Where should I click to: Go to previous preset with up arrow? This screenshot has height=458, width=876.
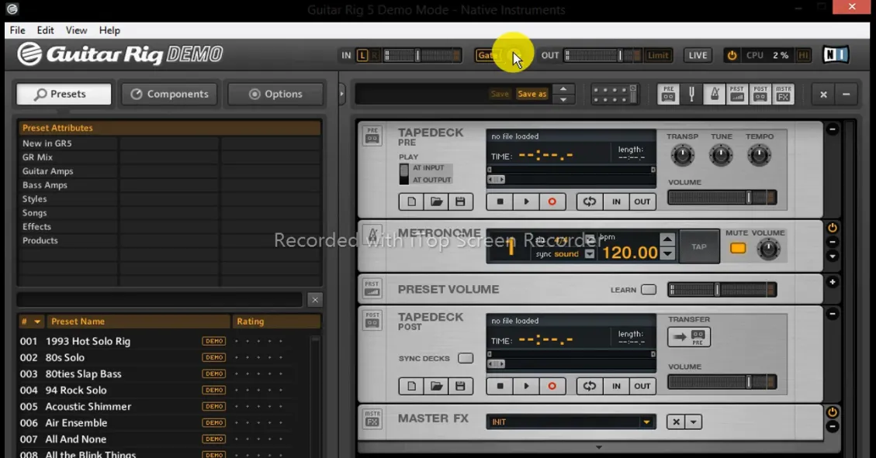(563, 89)
